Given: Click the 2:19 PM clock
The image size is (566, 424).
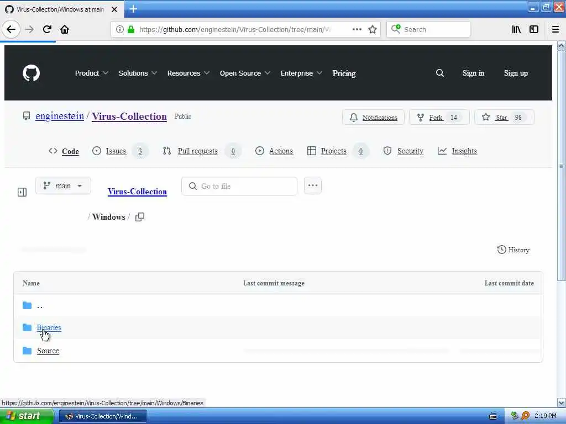Looking at the screenshot, I should [546, 416].
